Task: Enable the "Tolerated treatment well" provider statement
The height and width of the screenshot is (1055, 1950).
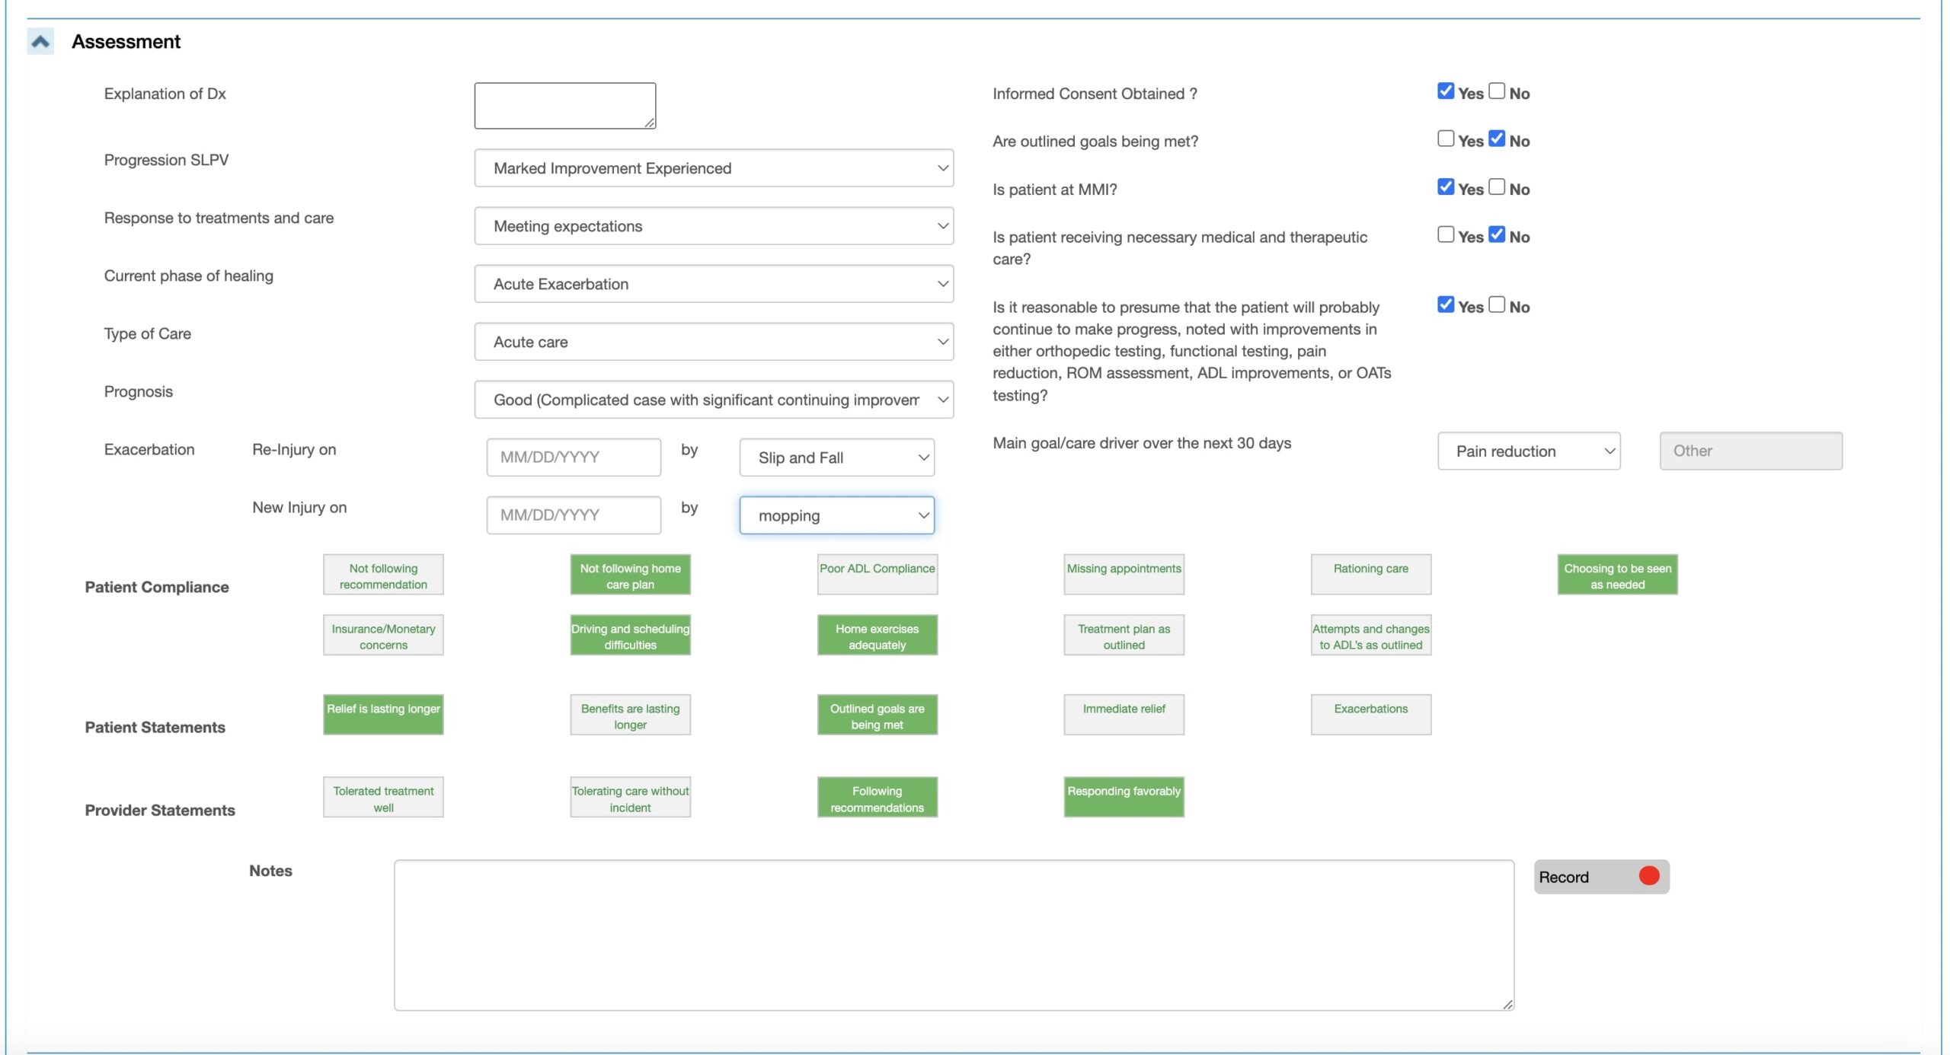Action: pyautogui.click(x=383, y=796)
